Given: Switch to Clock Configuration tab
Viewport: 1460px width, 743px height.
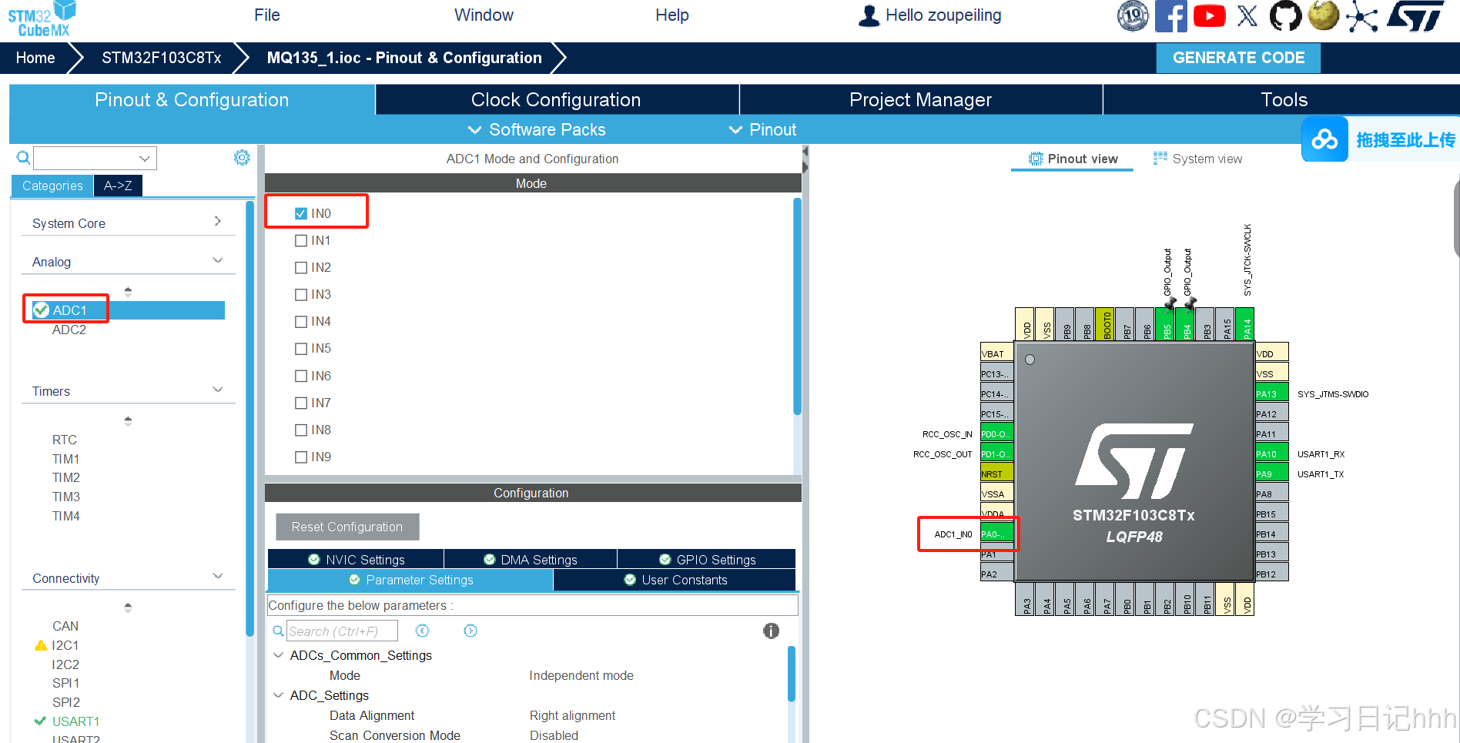Looking at the screenshot, I should [x=556, y=99].
